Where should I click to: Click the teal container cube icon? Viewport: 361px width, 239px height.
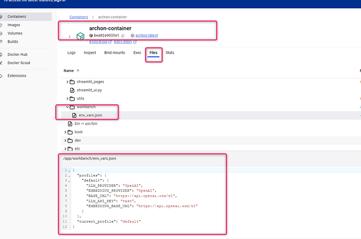[81, 36]
